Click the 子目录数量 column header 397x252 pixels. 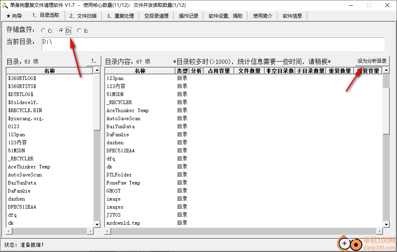click(x=311, y=71)
